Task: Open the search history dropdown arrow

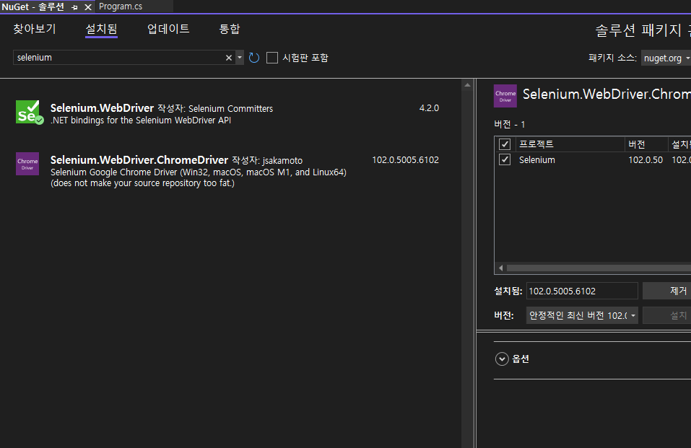Action: click(x=240, y=58)
